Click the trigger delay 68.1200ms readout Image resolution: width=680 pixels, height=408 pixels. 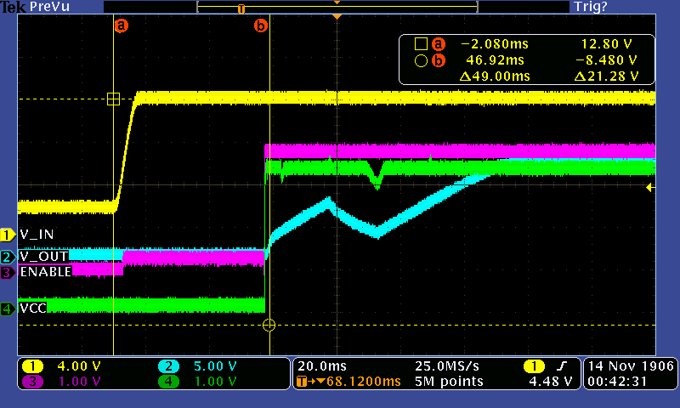(x=364, y=382)
